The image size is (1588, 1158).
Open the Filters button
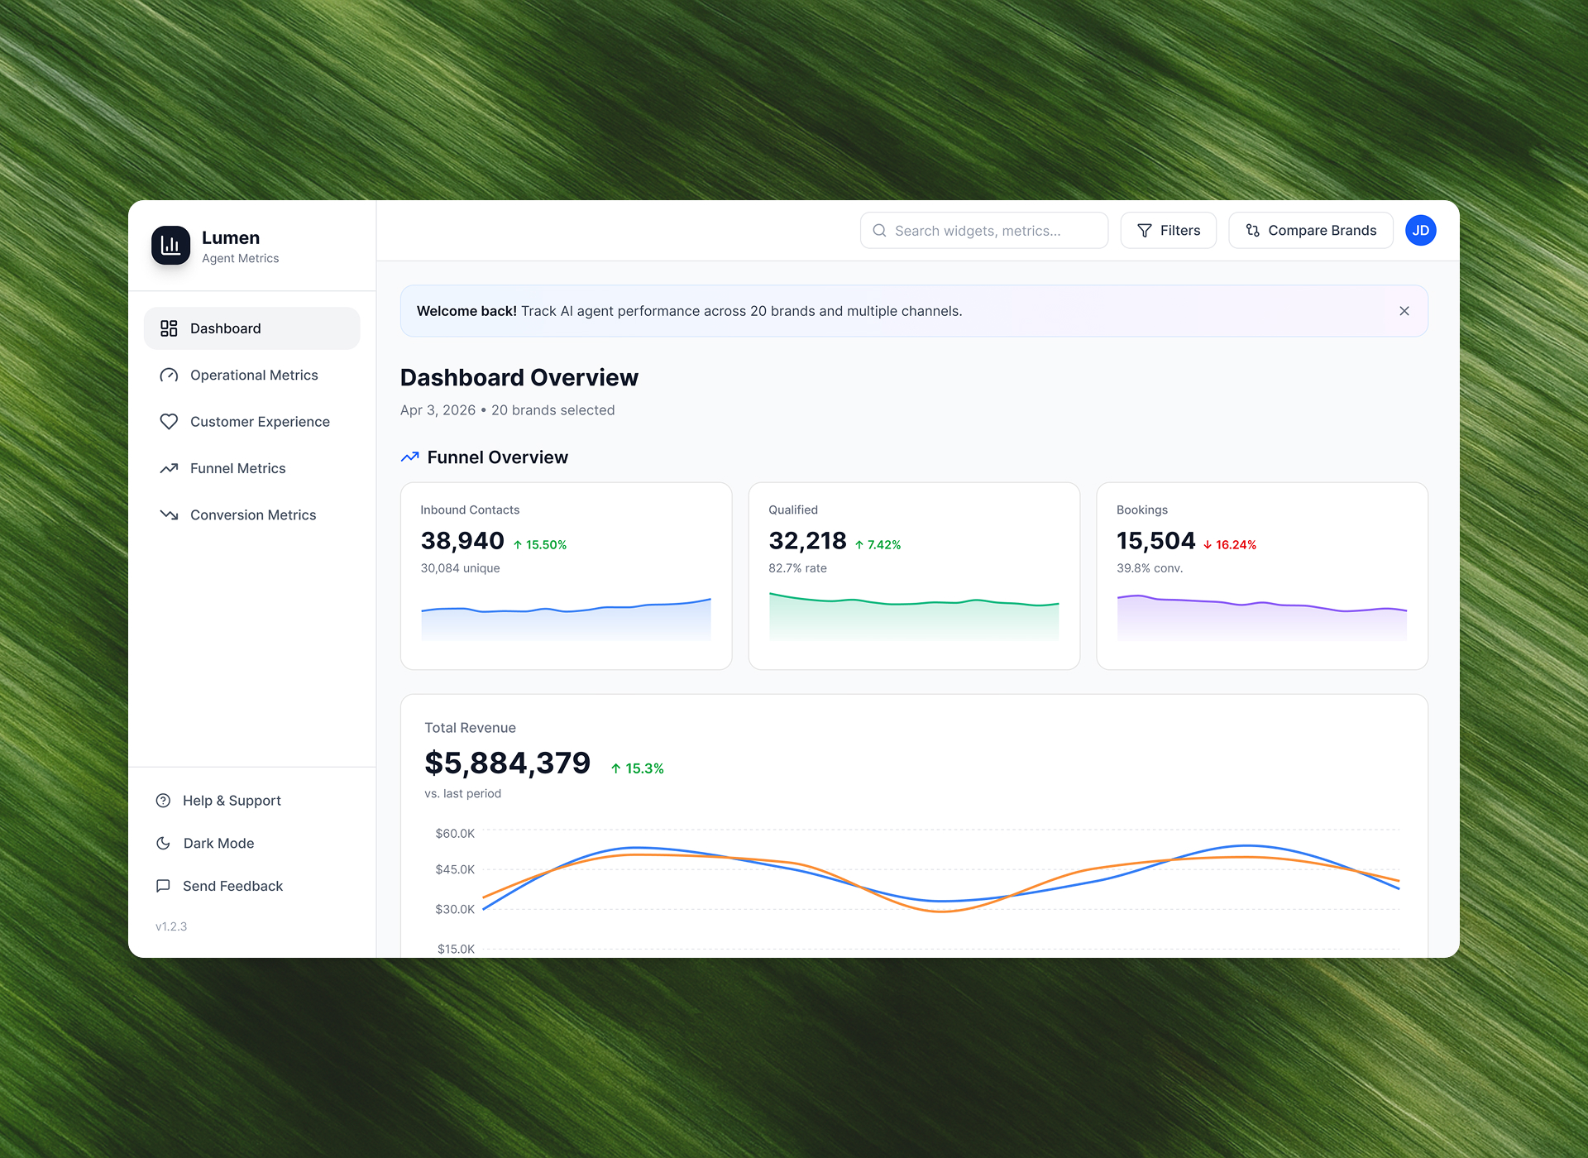[1168, 231]
